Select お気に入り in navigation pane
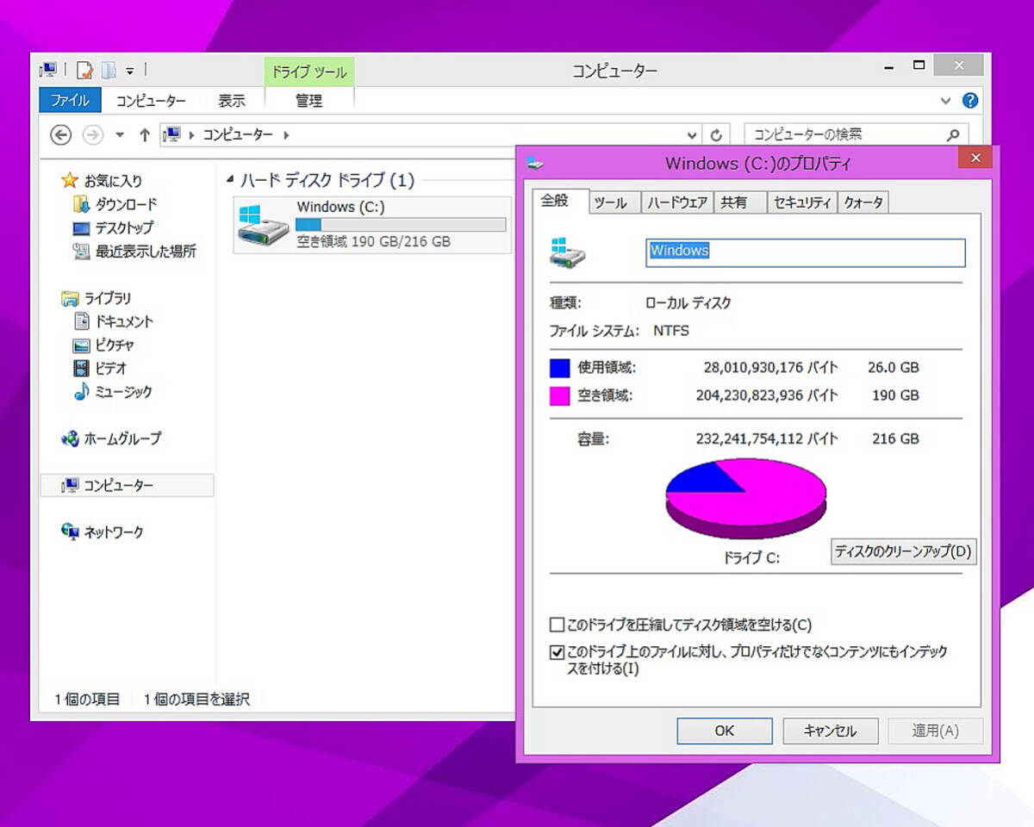The image size is (1034, 827). 112,181
